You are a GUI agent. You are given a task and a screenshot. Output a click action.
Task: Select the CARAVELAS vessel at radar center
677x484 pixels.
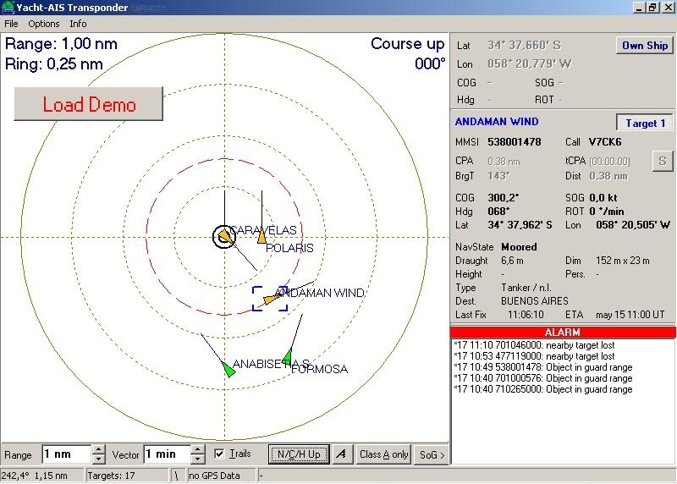tap(224, 237)
